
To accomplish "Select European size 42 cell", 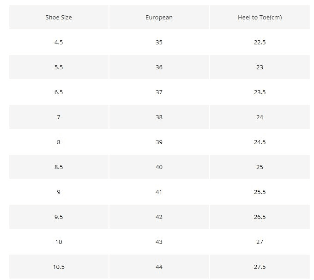I will (159, 217).
